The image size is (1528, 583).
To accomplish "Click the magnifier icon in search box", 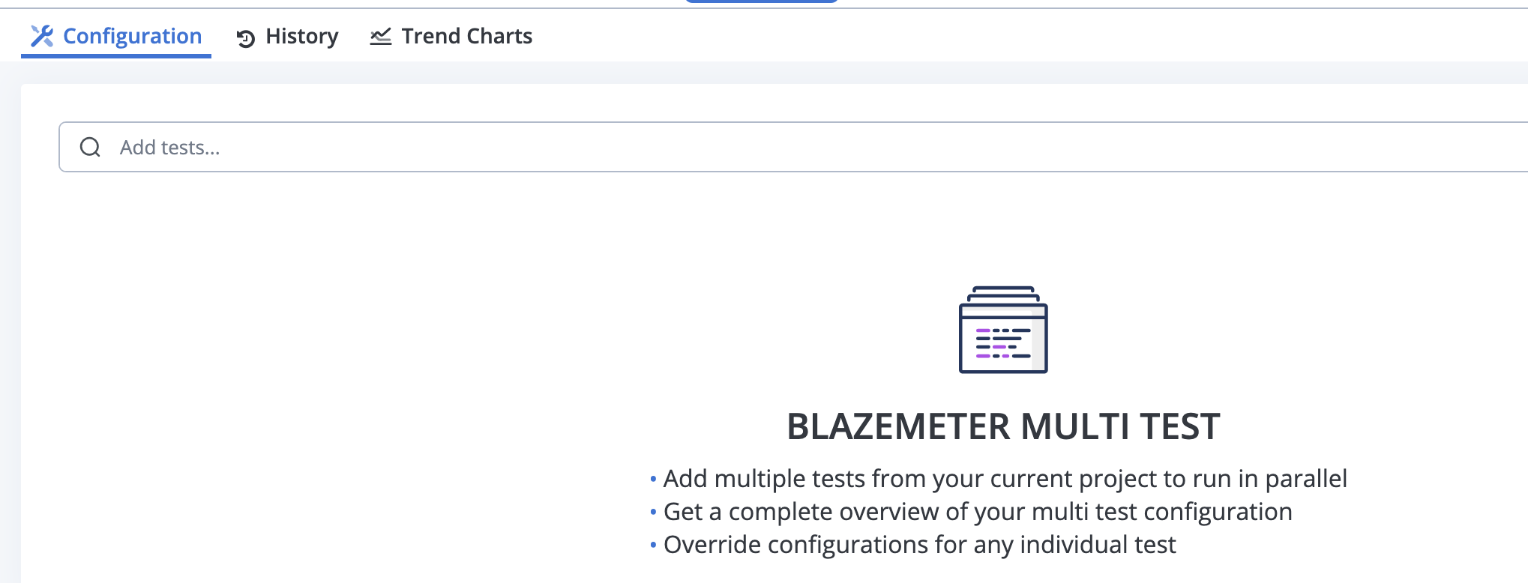I will [90, 147].
